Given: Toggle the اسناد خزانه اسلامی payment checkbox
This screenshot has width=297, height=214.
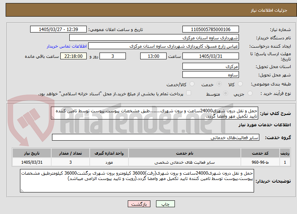Looking at the screenshot, I should point(189,93).
